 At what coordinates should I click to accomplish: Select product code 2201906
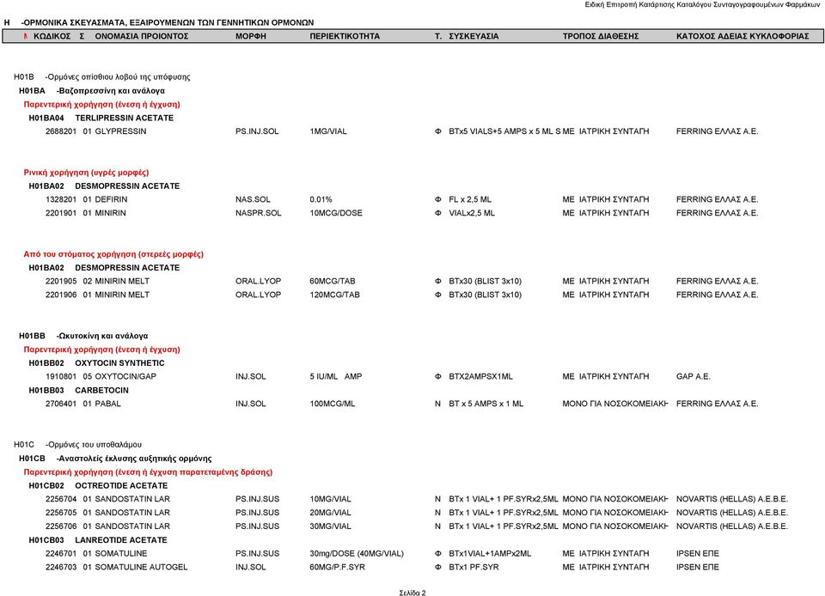tap(61, 295)
